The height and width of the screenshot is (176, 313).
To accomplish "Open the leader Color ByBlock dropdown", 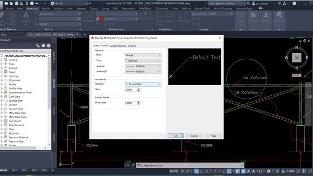I will 143,61.
